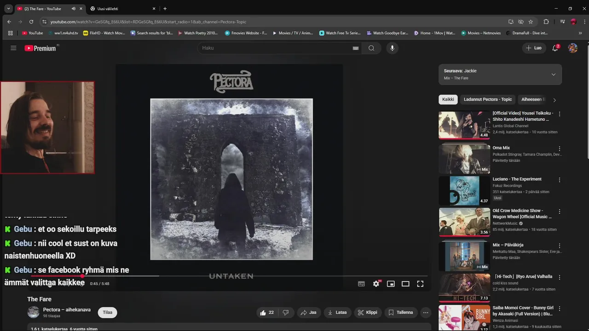The image size is (589, 331).
Task: Dislike the video The Fare
Action: pyautogui.click(x=285, y=313)
